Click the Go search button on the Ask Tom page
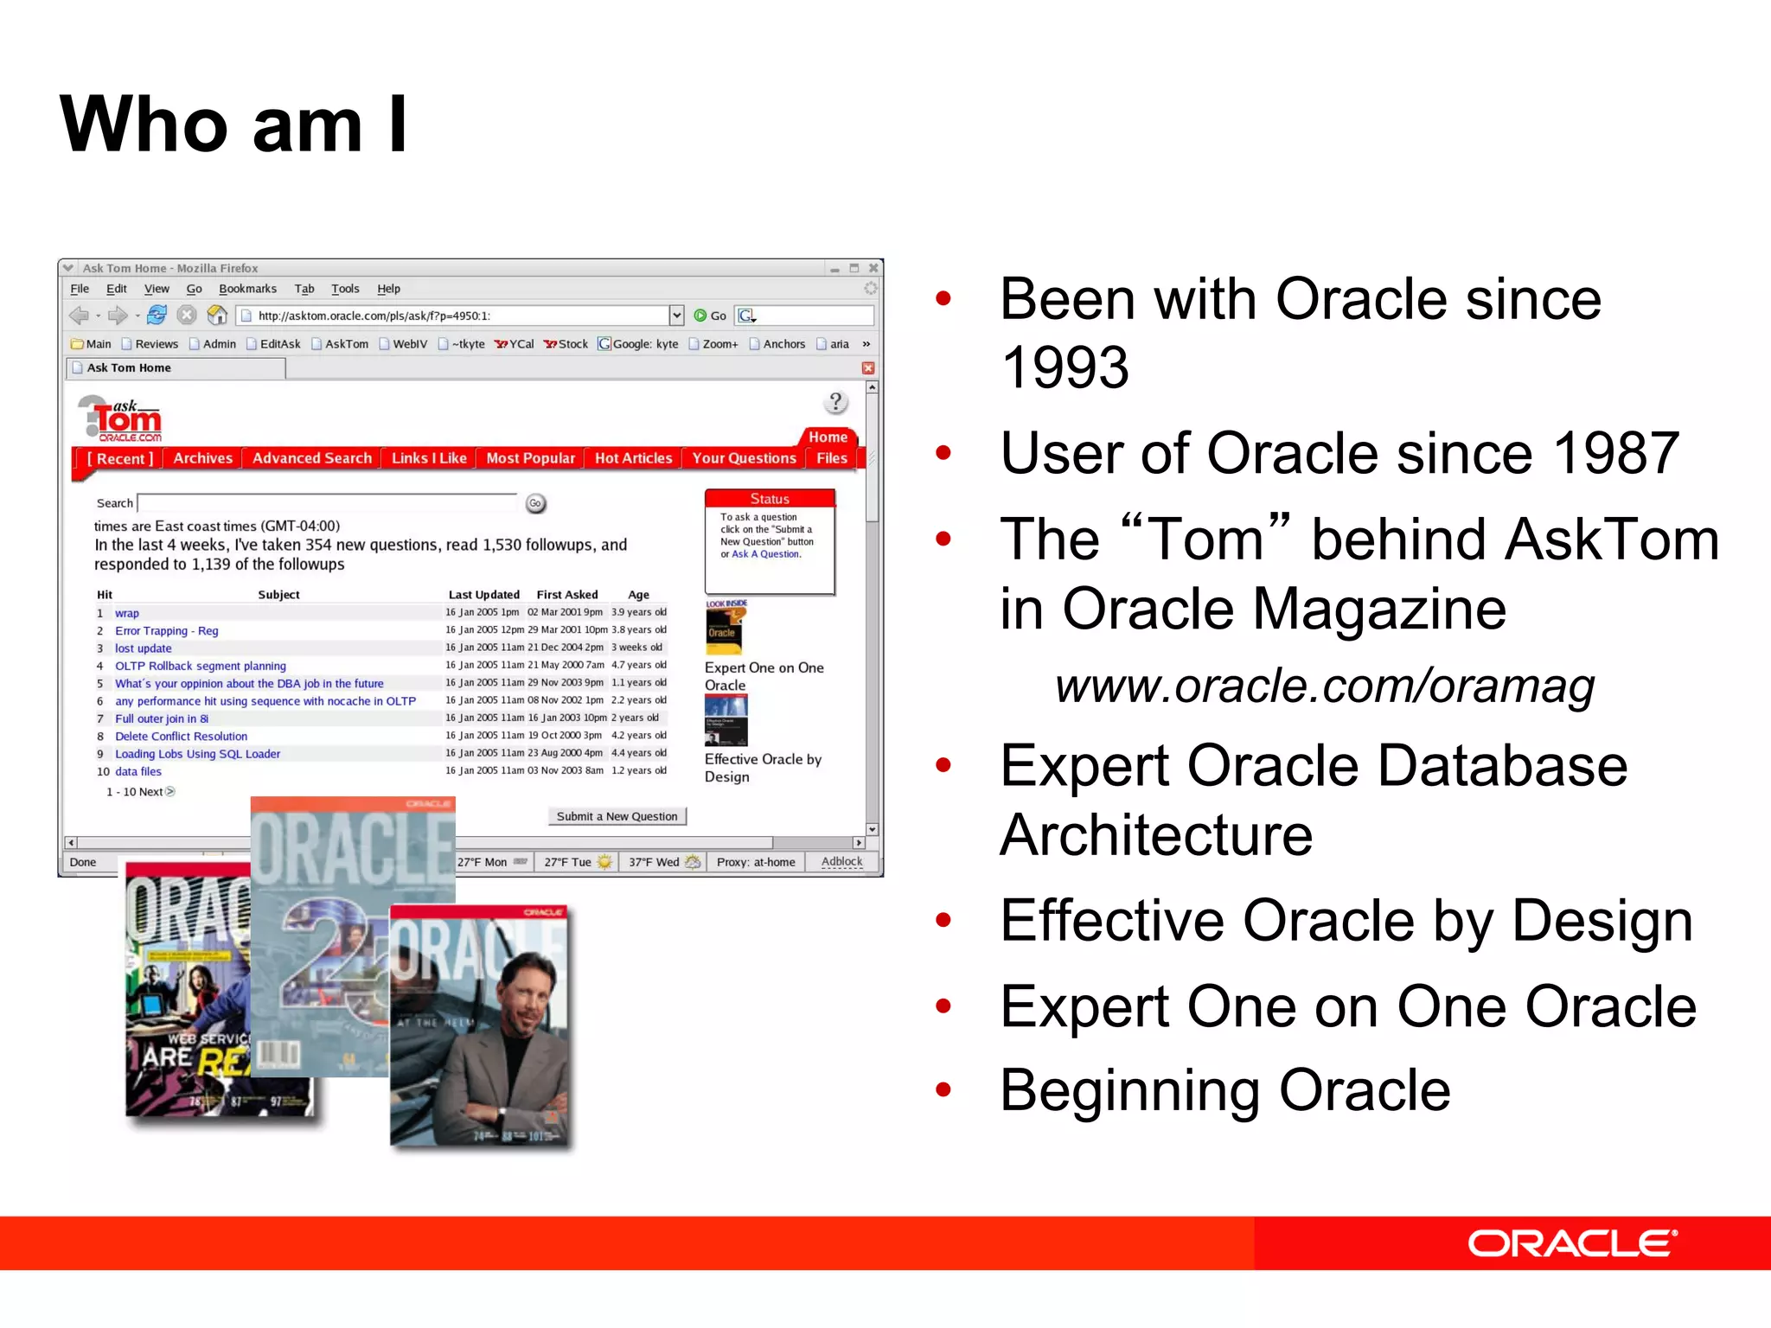 coord(535,503)
